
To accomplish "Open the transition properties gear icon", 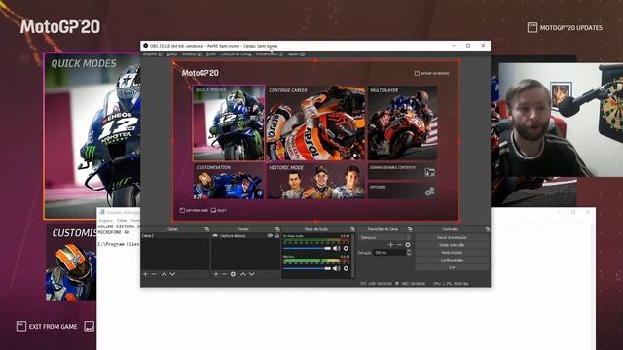I will pos(408,245).
